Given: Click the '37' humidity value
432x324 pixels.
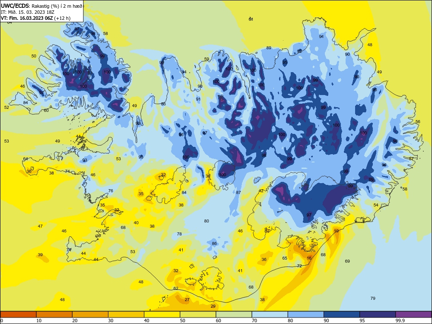Looking at the screenshot, I should click(x=267, y=231).
